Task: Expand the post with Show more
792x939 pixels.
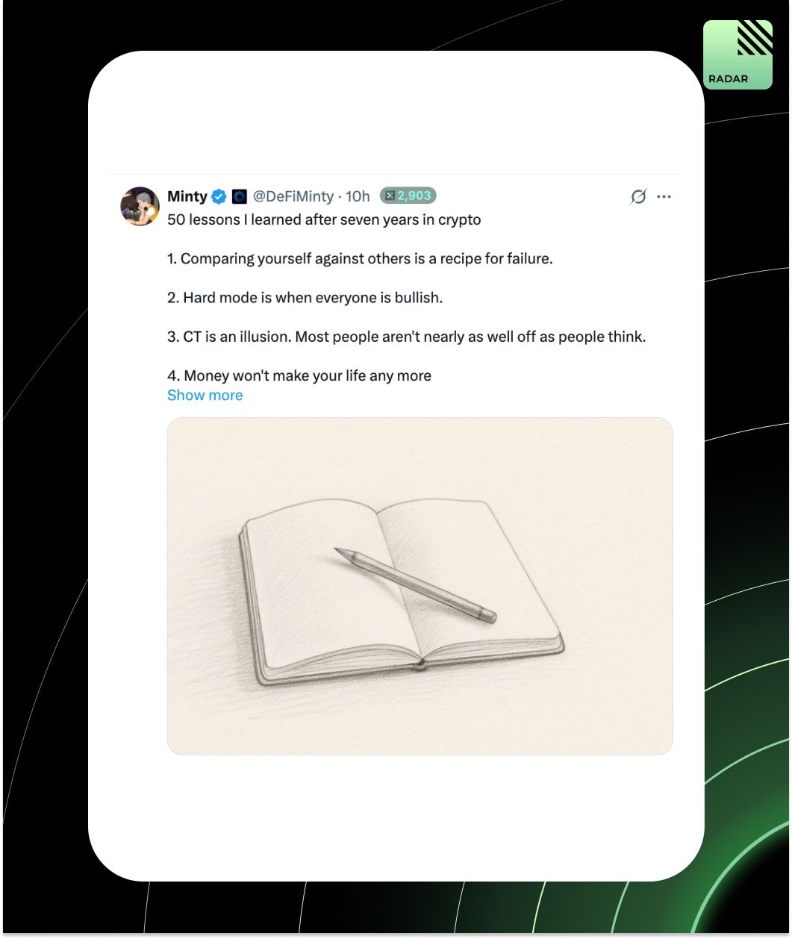Action: click(205, 396)
